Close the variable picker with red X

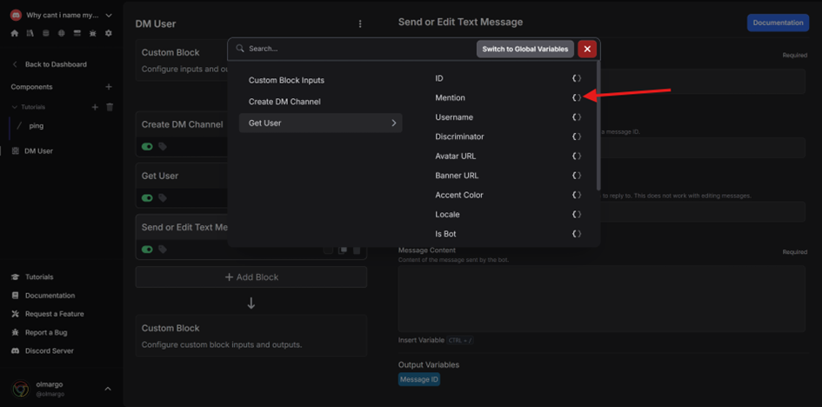(x=587, y=49)
